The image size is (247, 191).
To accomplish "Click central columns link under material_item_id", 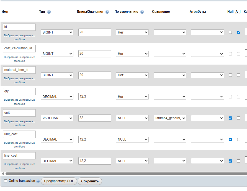I will coord(19,80).
